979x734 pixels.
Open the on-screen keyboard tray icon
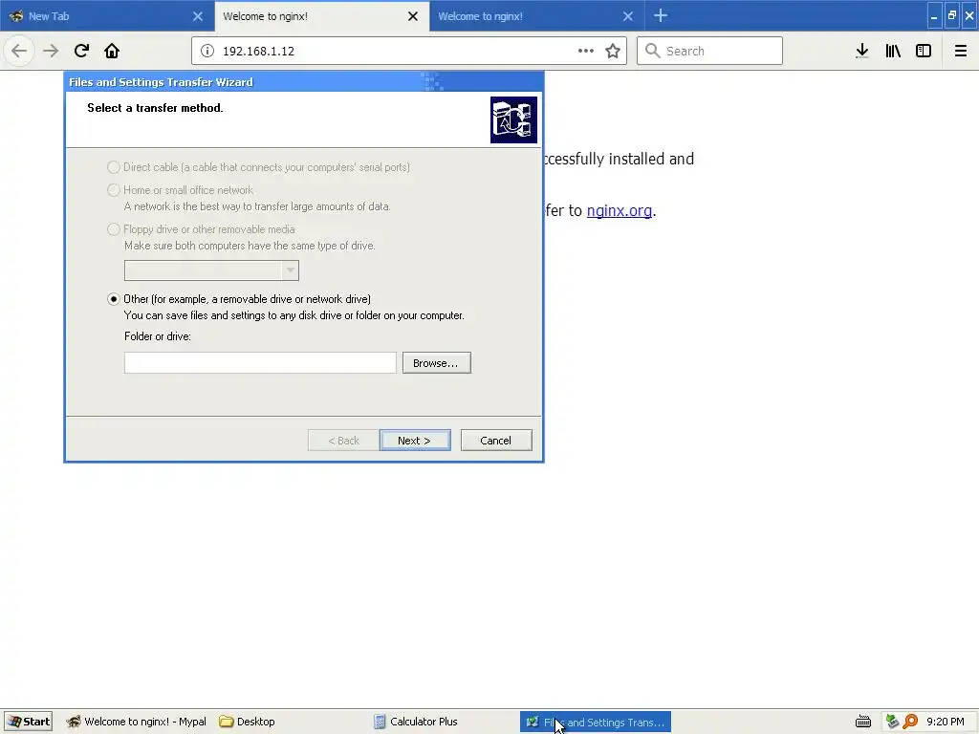click(x=863, y=722)
